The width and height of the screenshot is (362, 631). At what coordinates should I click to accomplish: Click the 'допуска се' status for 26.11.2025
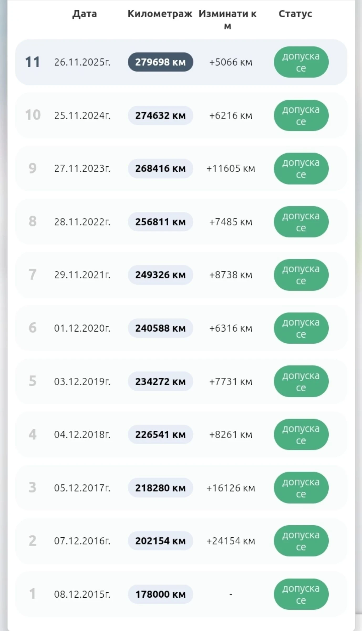pyautogui.click(x=301, y=62)
